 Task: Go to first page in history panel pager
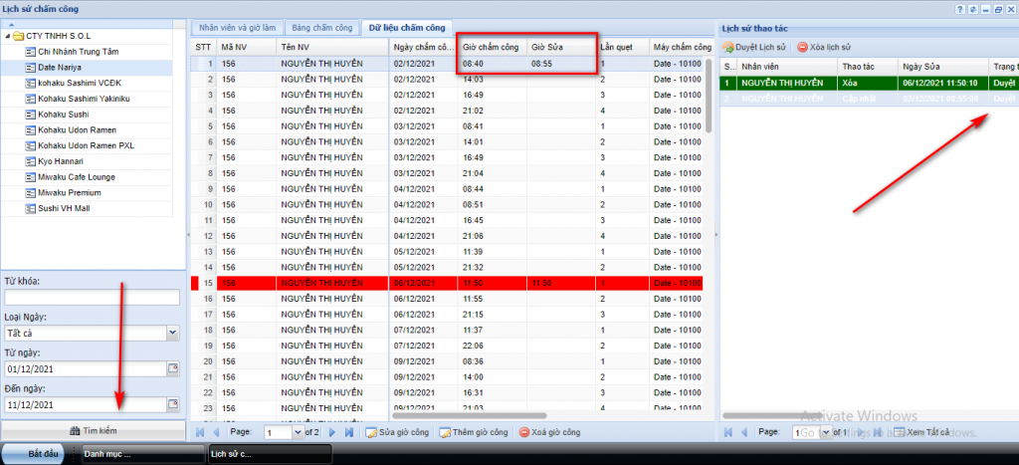click(727, 432)
